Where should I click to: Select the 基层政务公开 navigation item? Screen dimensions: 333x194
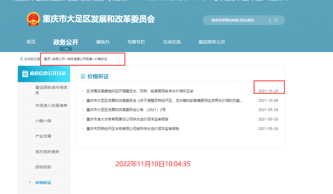click(x=212, y=42)
